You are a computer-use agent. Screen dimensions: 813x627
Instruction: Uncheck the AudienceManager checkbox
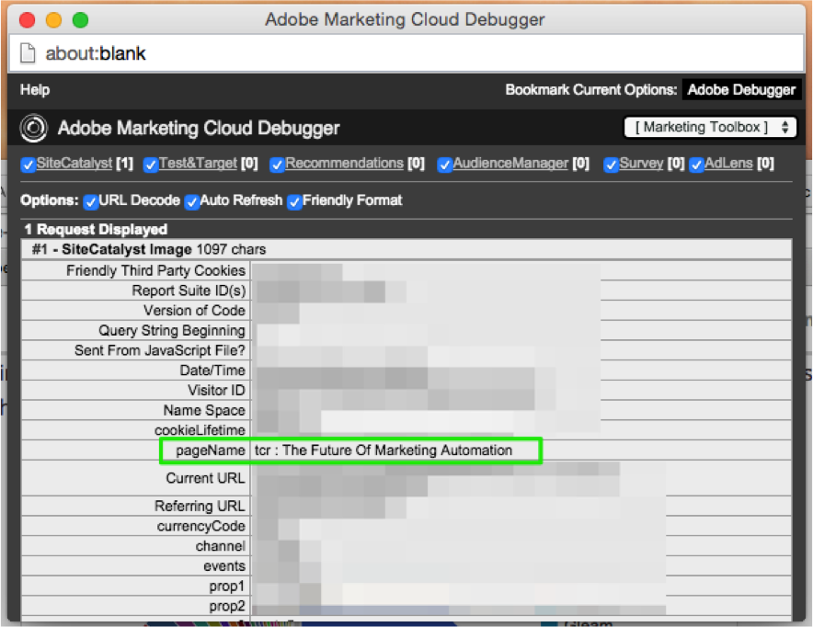coord(444,165)
